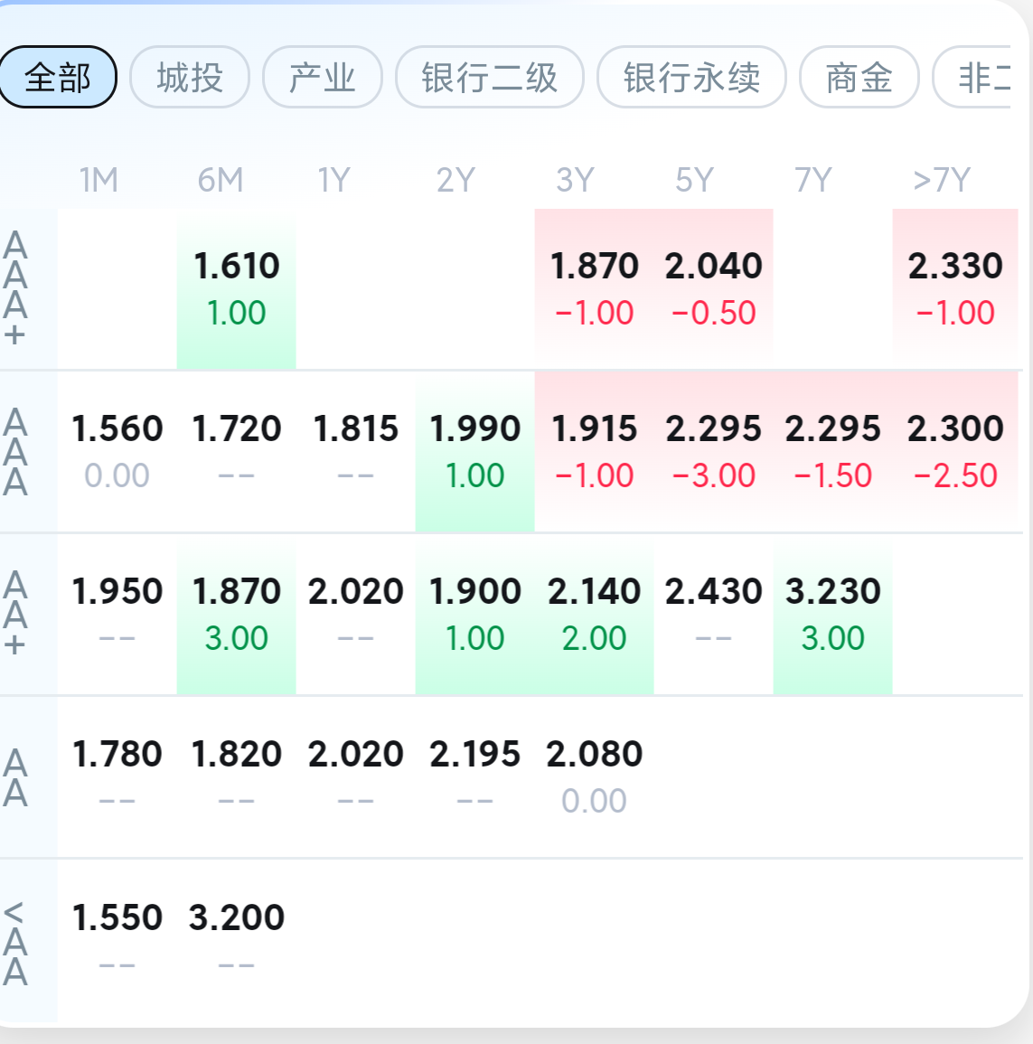Image resolution: width=1033 pixels, height=1044 pixels.
Task: Click the AA+ rating row label
Action: 16,614
